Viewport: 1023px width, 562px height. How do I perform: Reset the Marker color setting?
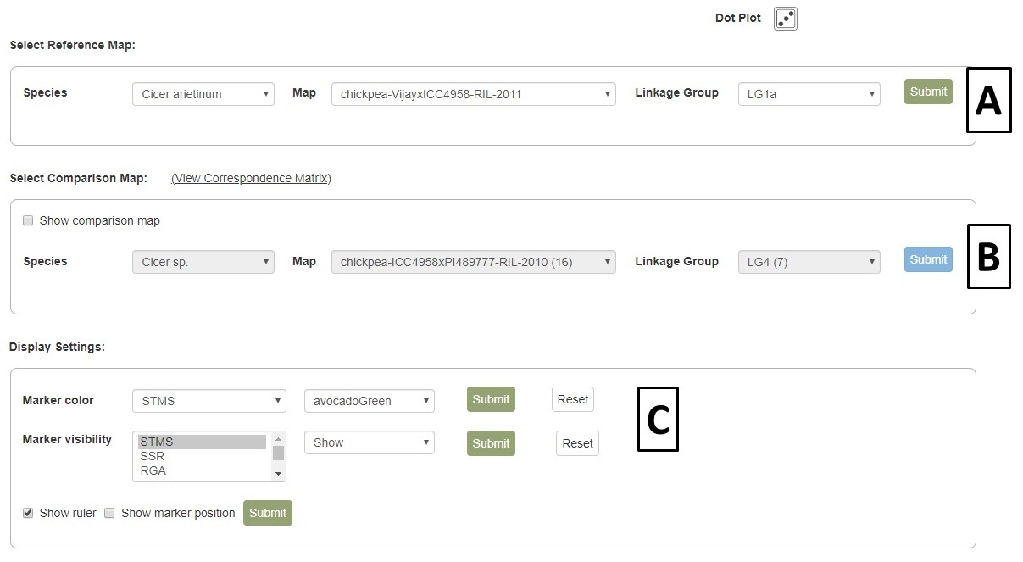coord(573,399)
